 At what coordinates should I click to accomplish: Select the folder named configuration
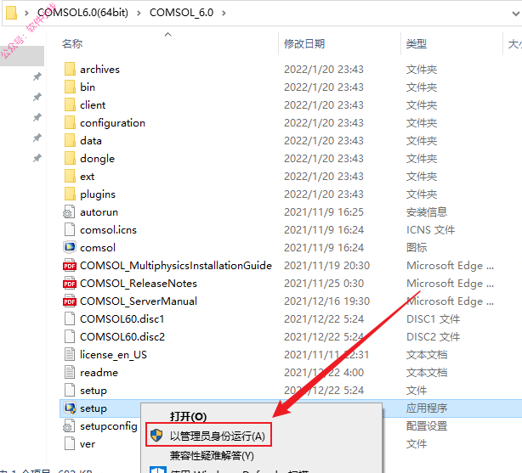(112, 123)
